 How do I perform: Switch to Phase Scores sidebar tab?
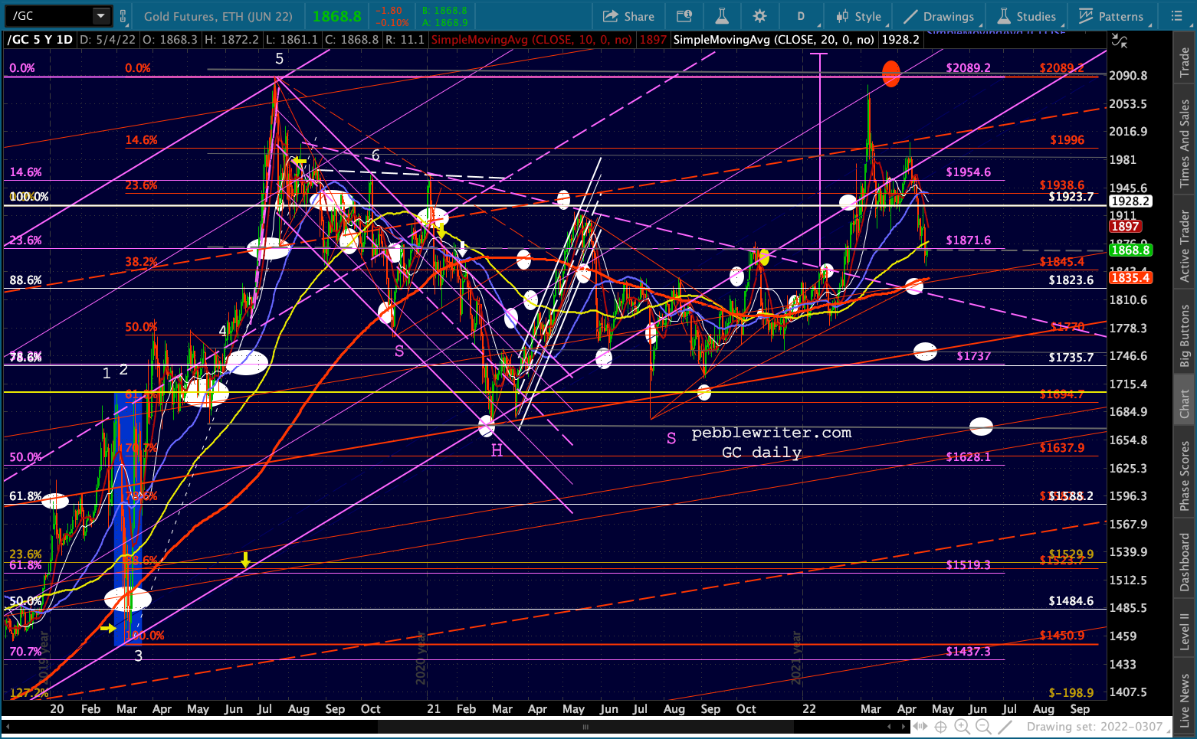pos(1185,475)
